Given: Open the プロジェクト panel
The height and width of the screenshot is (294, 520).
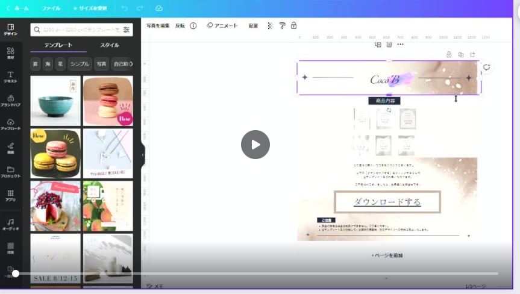Looking at the screenshot, I should [11, 172].
